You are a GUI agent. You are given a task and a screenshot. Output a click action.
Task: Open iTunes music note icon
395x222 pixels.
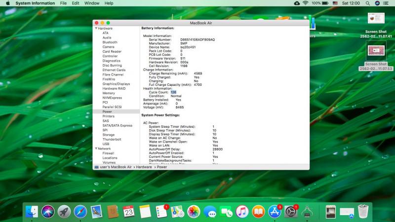point(242,212)
